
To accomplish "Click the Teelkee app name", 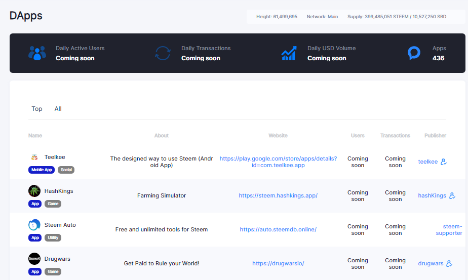I will coord(55,157).
